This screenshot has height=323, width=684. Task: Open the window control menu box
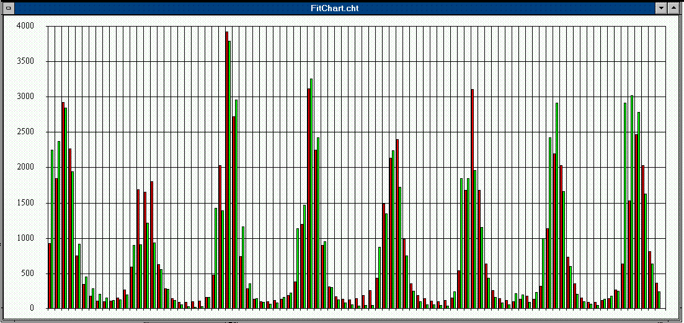click(x=8, y=8)
